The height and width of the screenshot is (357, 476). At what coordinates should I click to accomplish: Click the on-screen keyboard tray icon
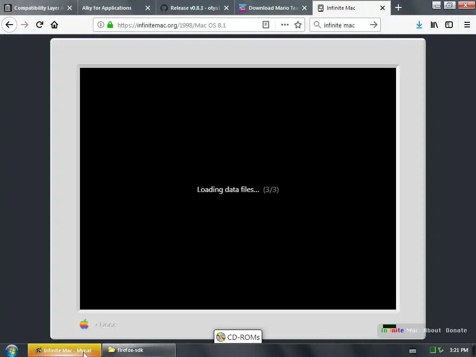(413, 350)
